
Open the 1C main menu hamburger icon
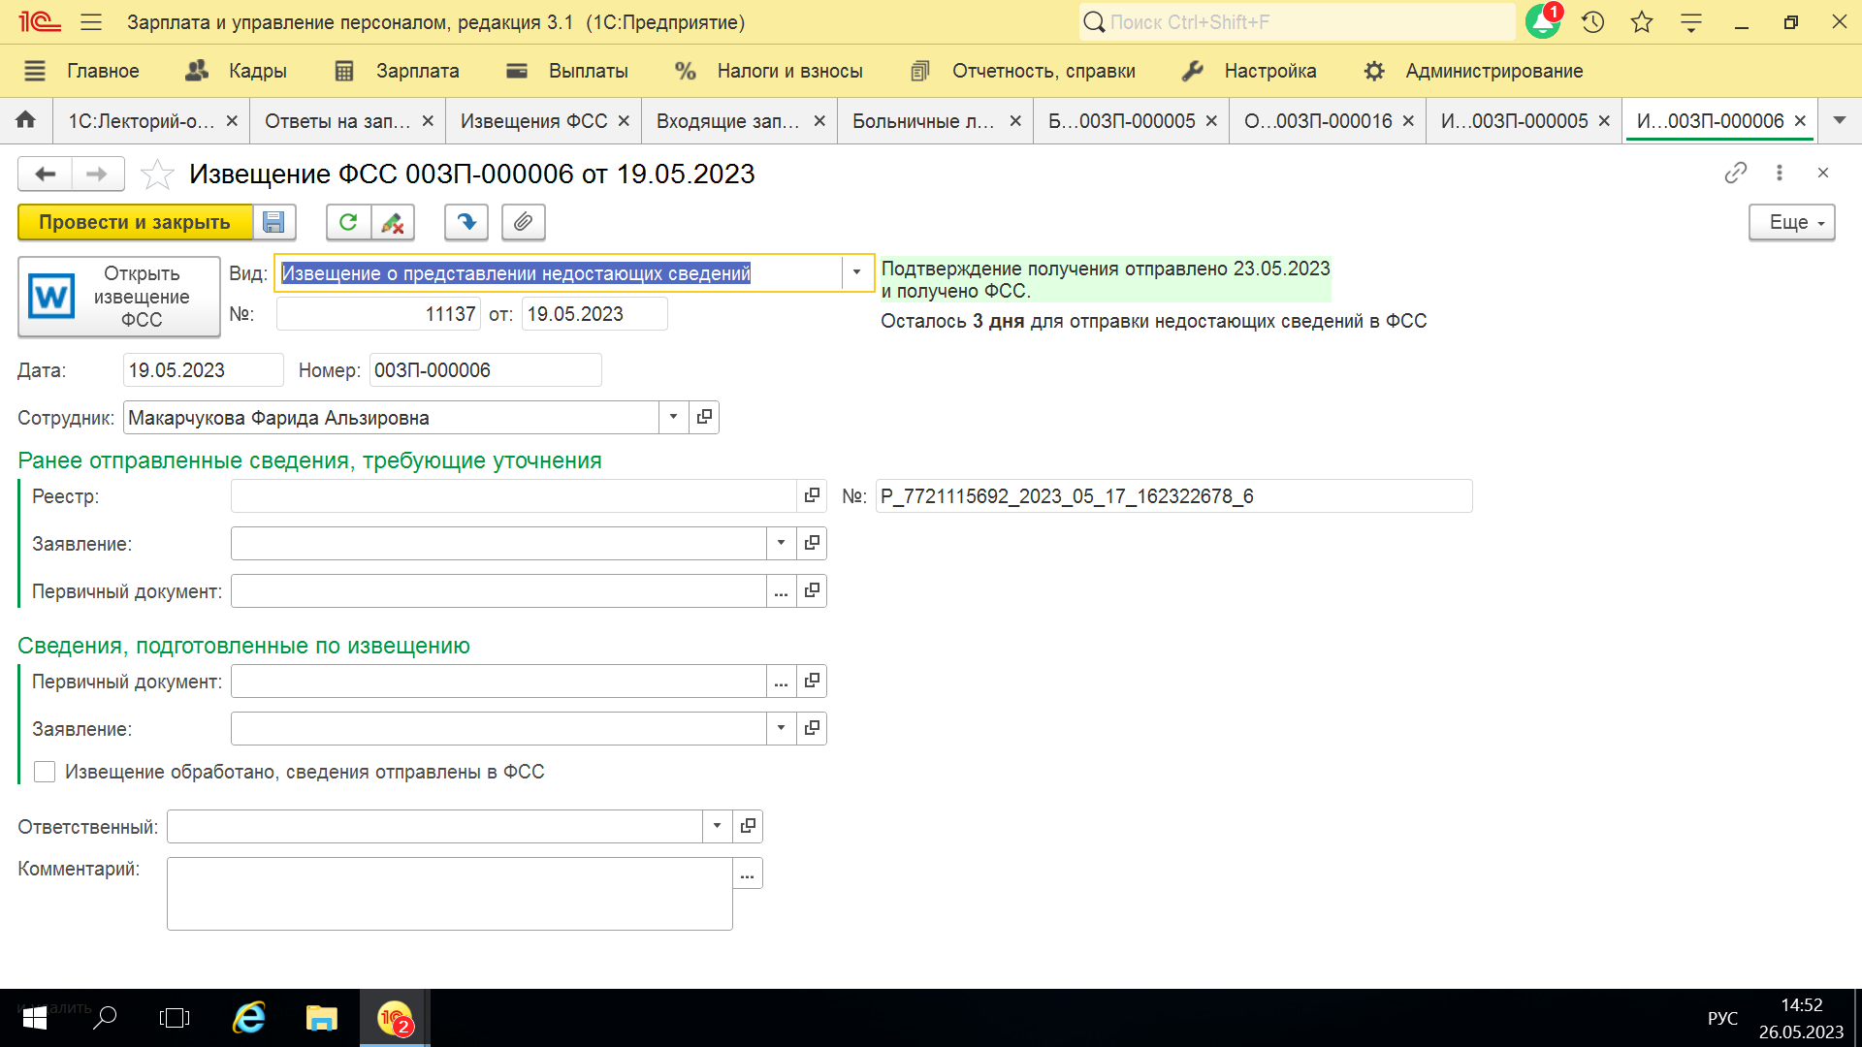[x=91, y=21]
